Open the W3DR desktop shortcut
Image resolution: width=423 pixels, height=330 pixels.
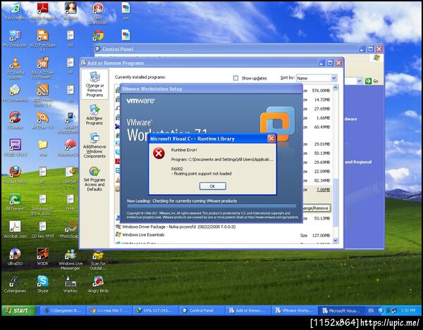coord(43,257)
